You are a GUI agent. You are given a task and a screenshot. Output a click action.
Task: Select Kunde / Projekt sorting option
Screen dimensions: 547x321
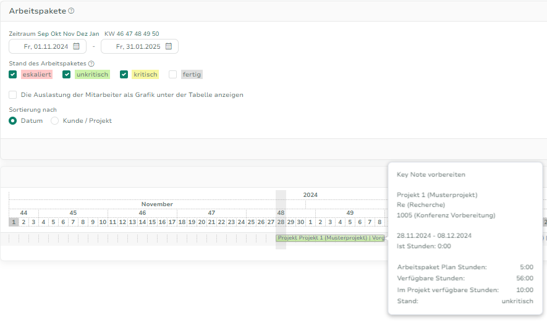[55, 121]
